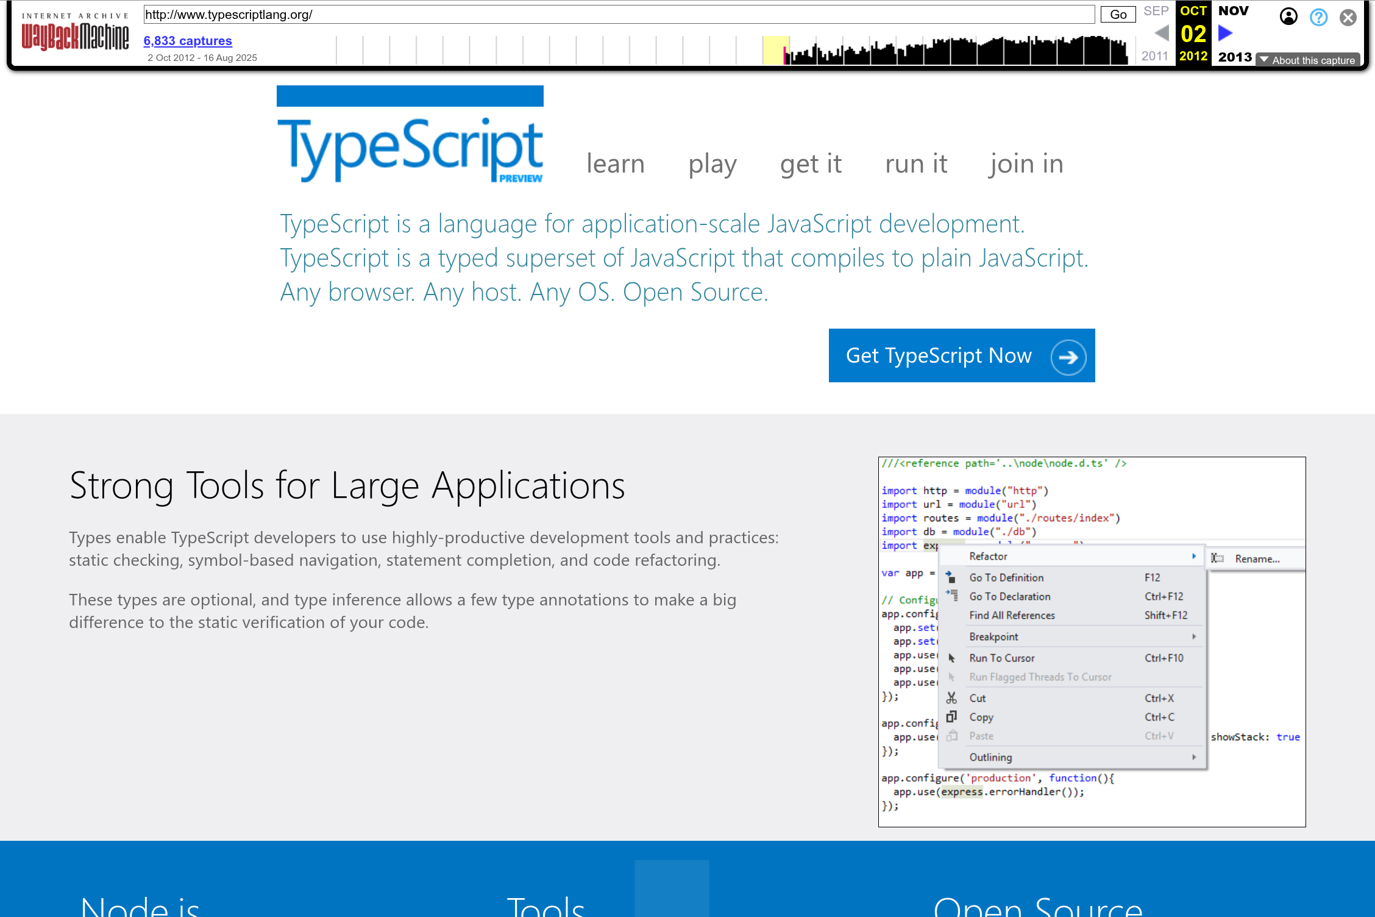Select the play navigation item
The width and height of the screenshot is (1375, 917).
[x=712, y=163]
